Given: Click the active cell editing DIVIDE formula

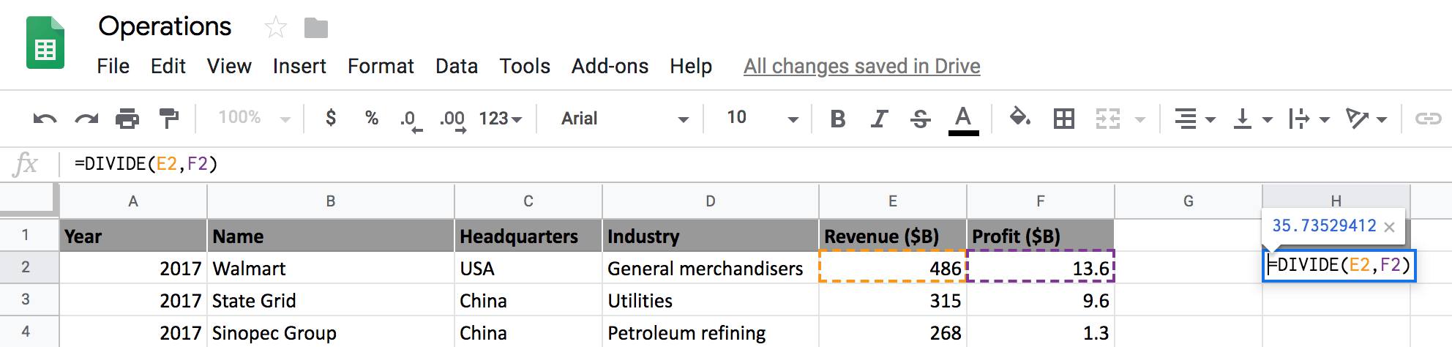Looking at the screenshot, I should (x=1339, y=265).
